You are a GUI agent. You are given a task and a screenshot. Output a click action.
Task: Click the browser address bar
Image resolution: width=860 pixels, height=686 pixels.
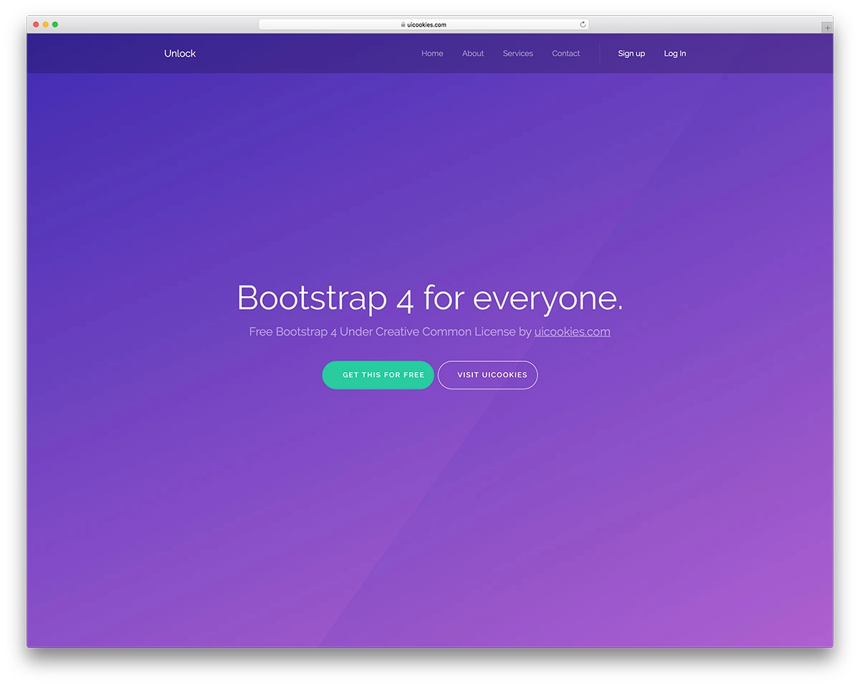(424, 24)
